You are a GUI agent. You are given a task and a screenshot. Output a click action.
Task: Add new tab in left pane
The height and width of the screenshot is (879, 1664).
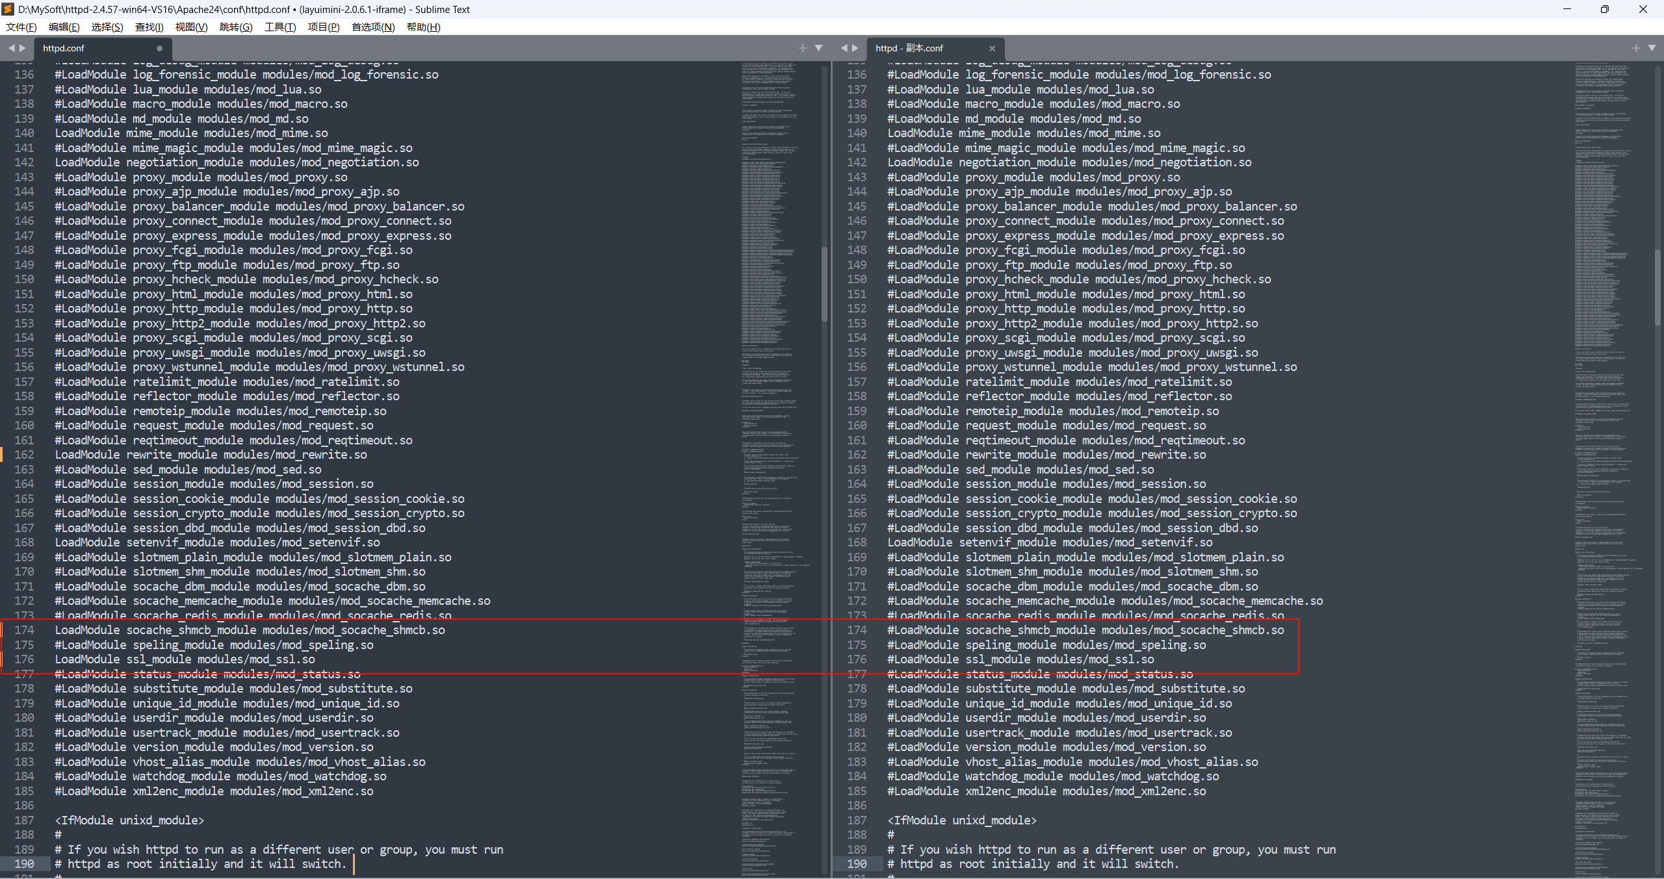[803, 48]
